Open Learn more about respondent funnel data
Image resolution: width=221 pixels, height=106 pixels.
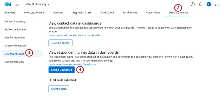[x=72, y=64]
